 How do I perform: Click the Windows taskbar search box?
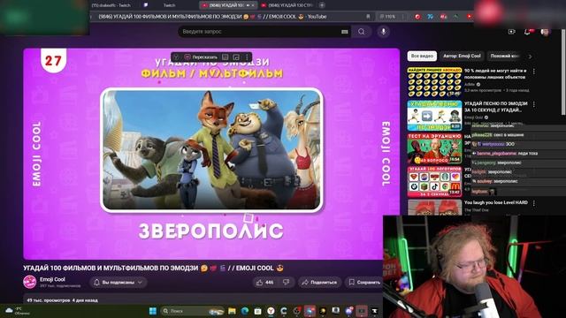point(193,311)
